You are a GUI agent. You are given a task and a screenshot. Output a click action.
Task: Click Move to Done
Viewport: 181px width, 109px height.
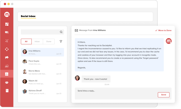pyautogui.click(x=163, y=30)
